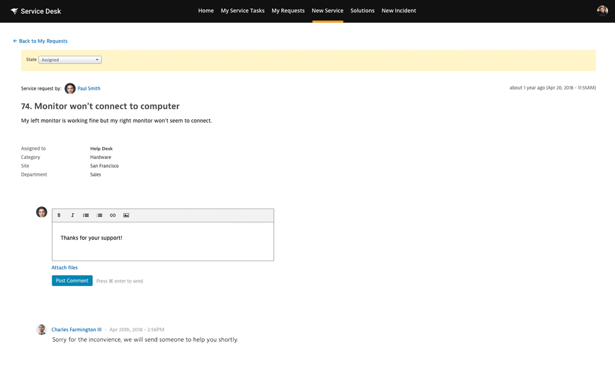Go back to My Requests

tap(40, 41)
